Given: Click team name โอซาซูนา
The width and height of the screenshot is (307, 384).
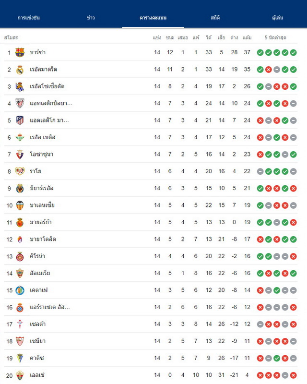Looking at the screenshot, I should point(41,154).
